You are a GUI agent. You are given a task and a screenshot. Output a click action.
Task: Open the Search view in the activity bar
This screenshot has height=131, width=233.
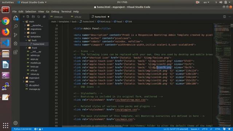click(15, 27)
